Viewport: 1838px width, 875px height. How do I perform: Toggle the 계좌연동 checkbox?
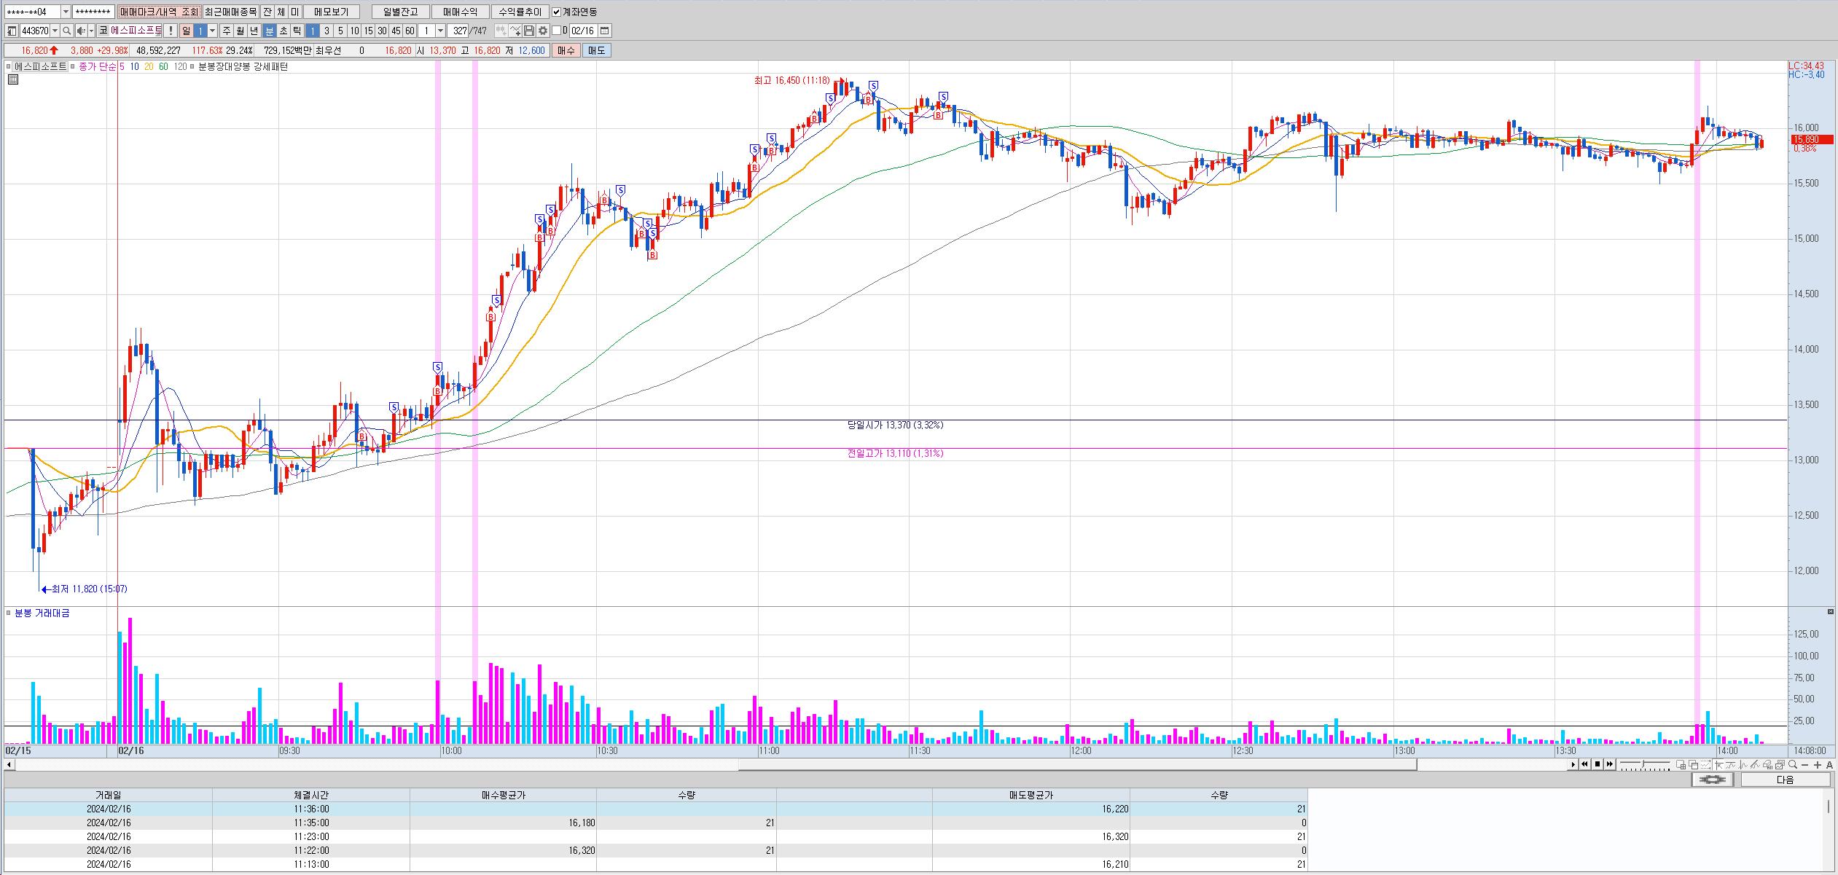557,12
